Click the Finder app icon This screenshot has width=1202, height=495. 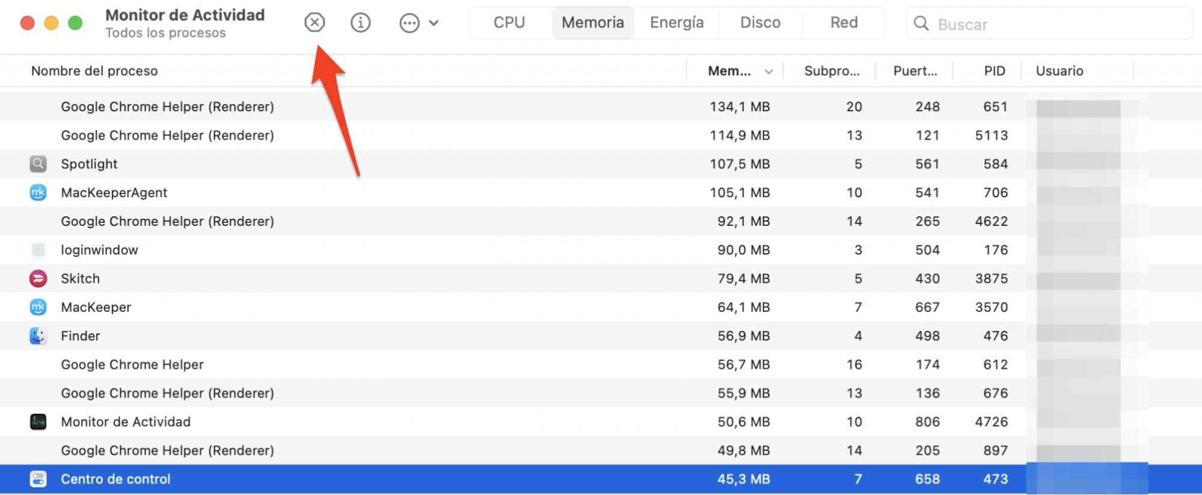pos(38,336)
